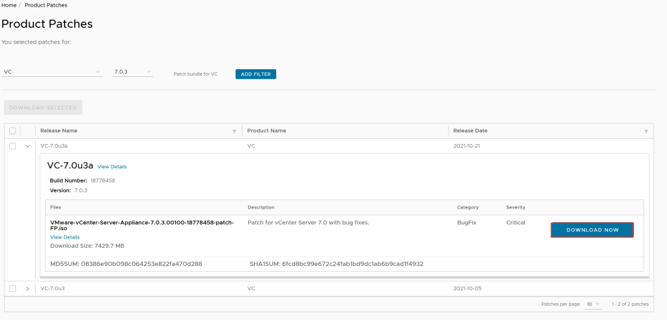Click Product Patches in the breadcrumb
This screenshot has width=667, height=320.
(x=46, y=5)
